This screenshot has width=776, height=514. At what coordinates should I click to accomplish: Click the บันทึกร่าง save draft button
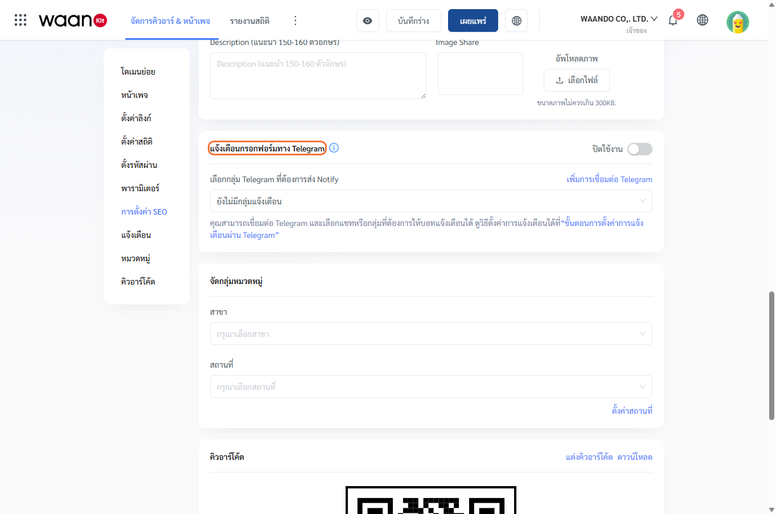coord(413,20)
